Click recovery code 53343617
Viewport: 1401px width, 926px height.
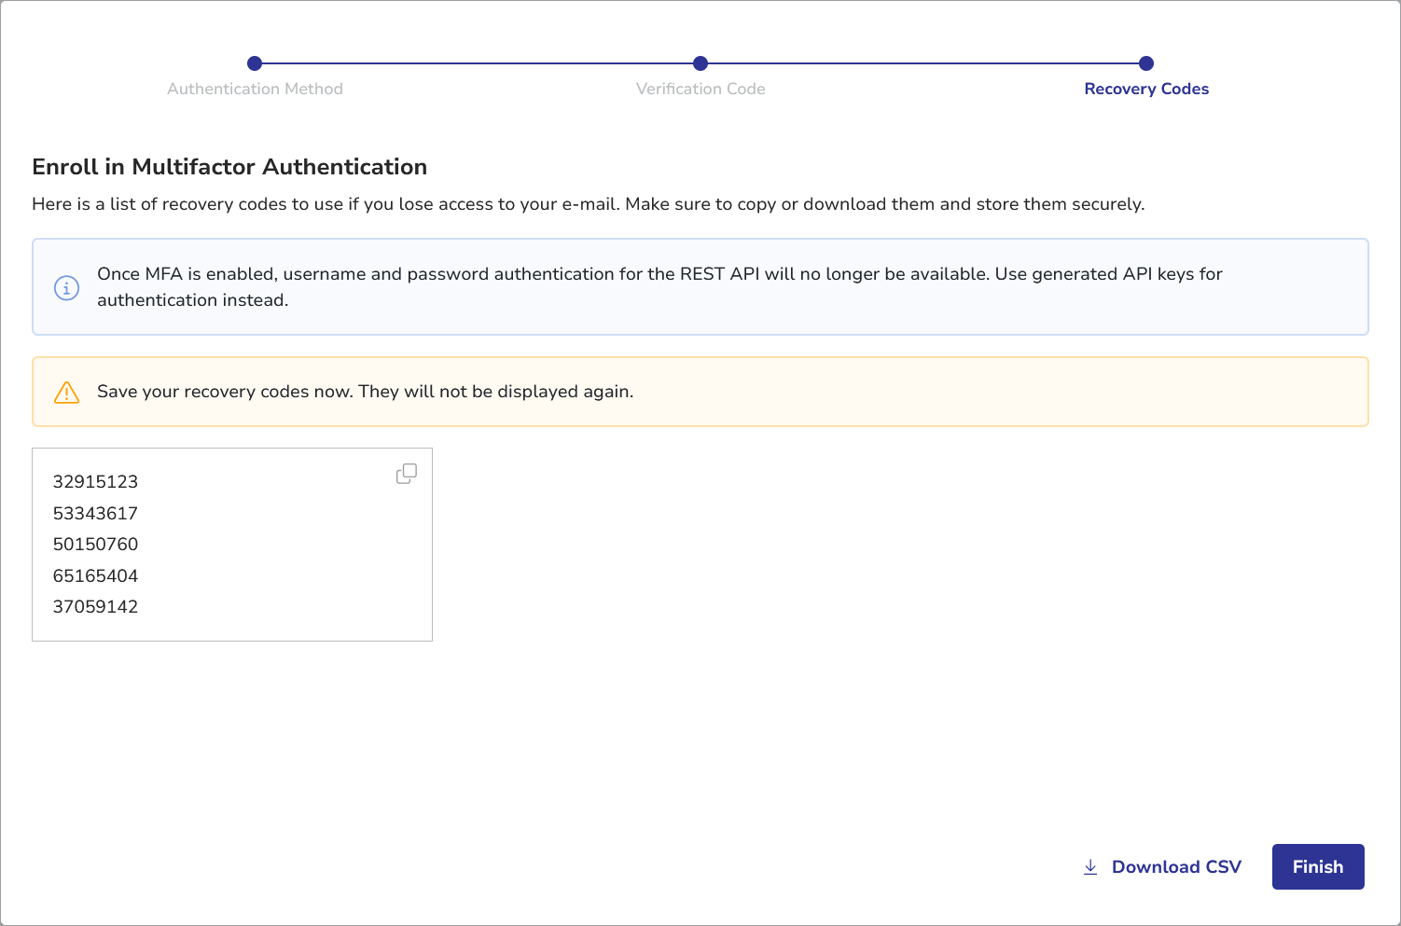click(95, 514)
